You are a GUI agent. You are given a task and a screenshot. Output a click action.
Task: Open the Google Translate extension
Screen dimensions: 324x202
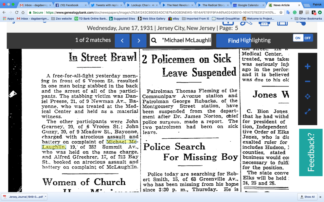click(288, 12)
